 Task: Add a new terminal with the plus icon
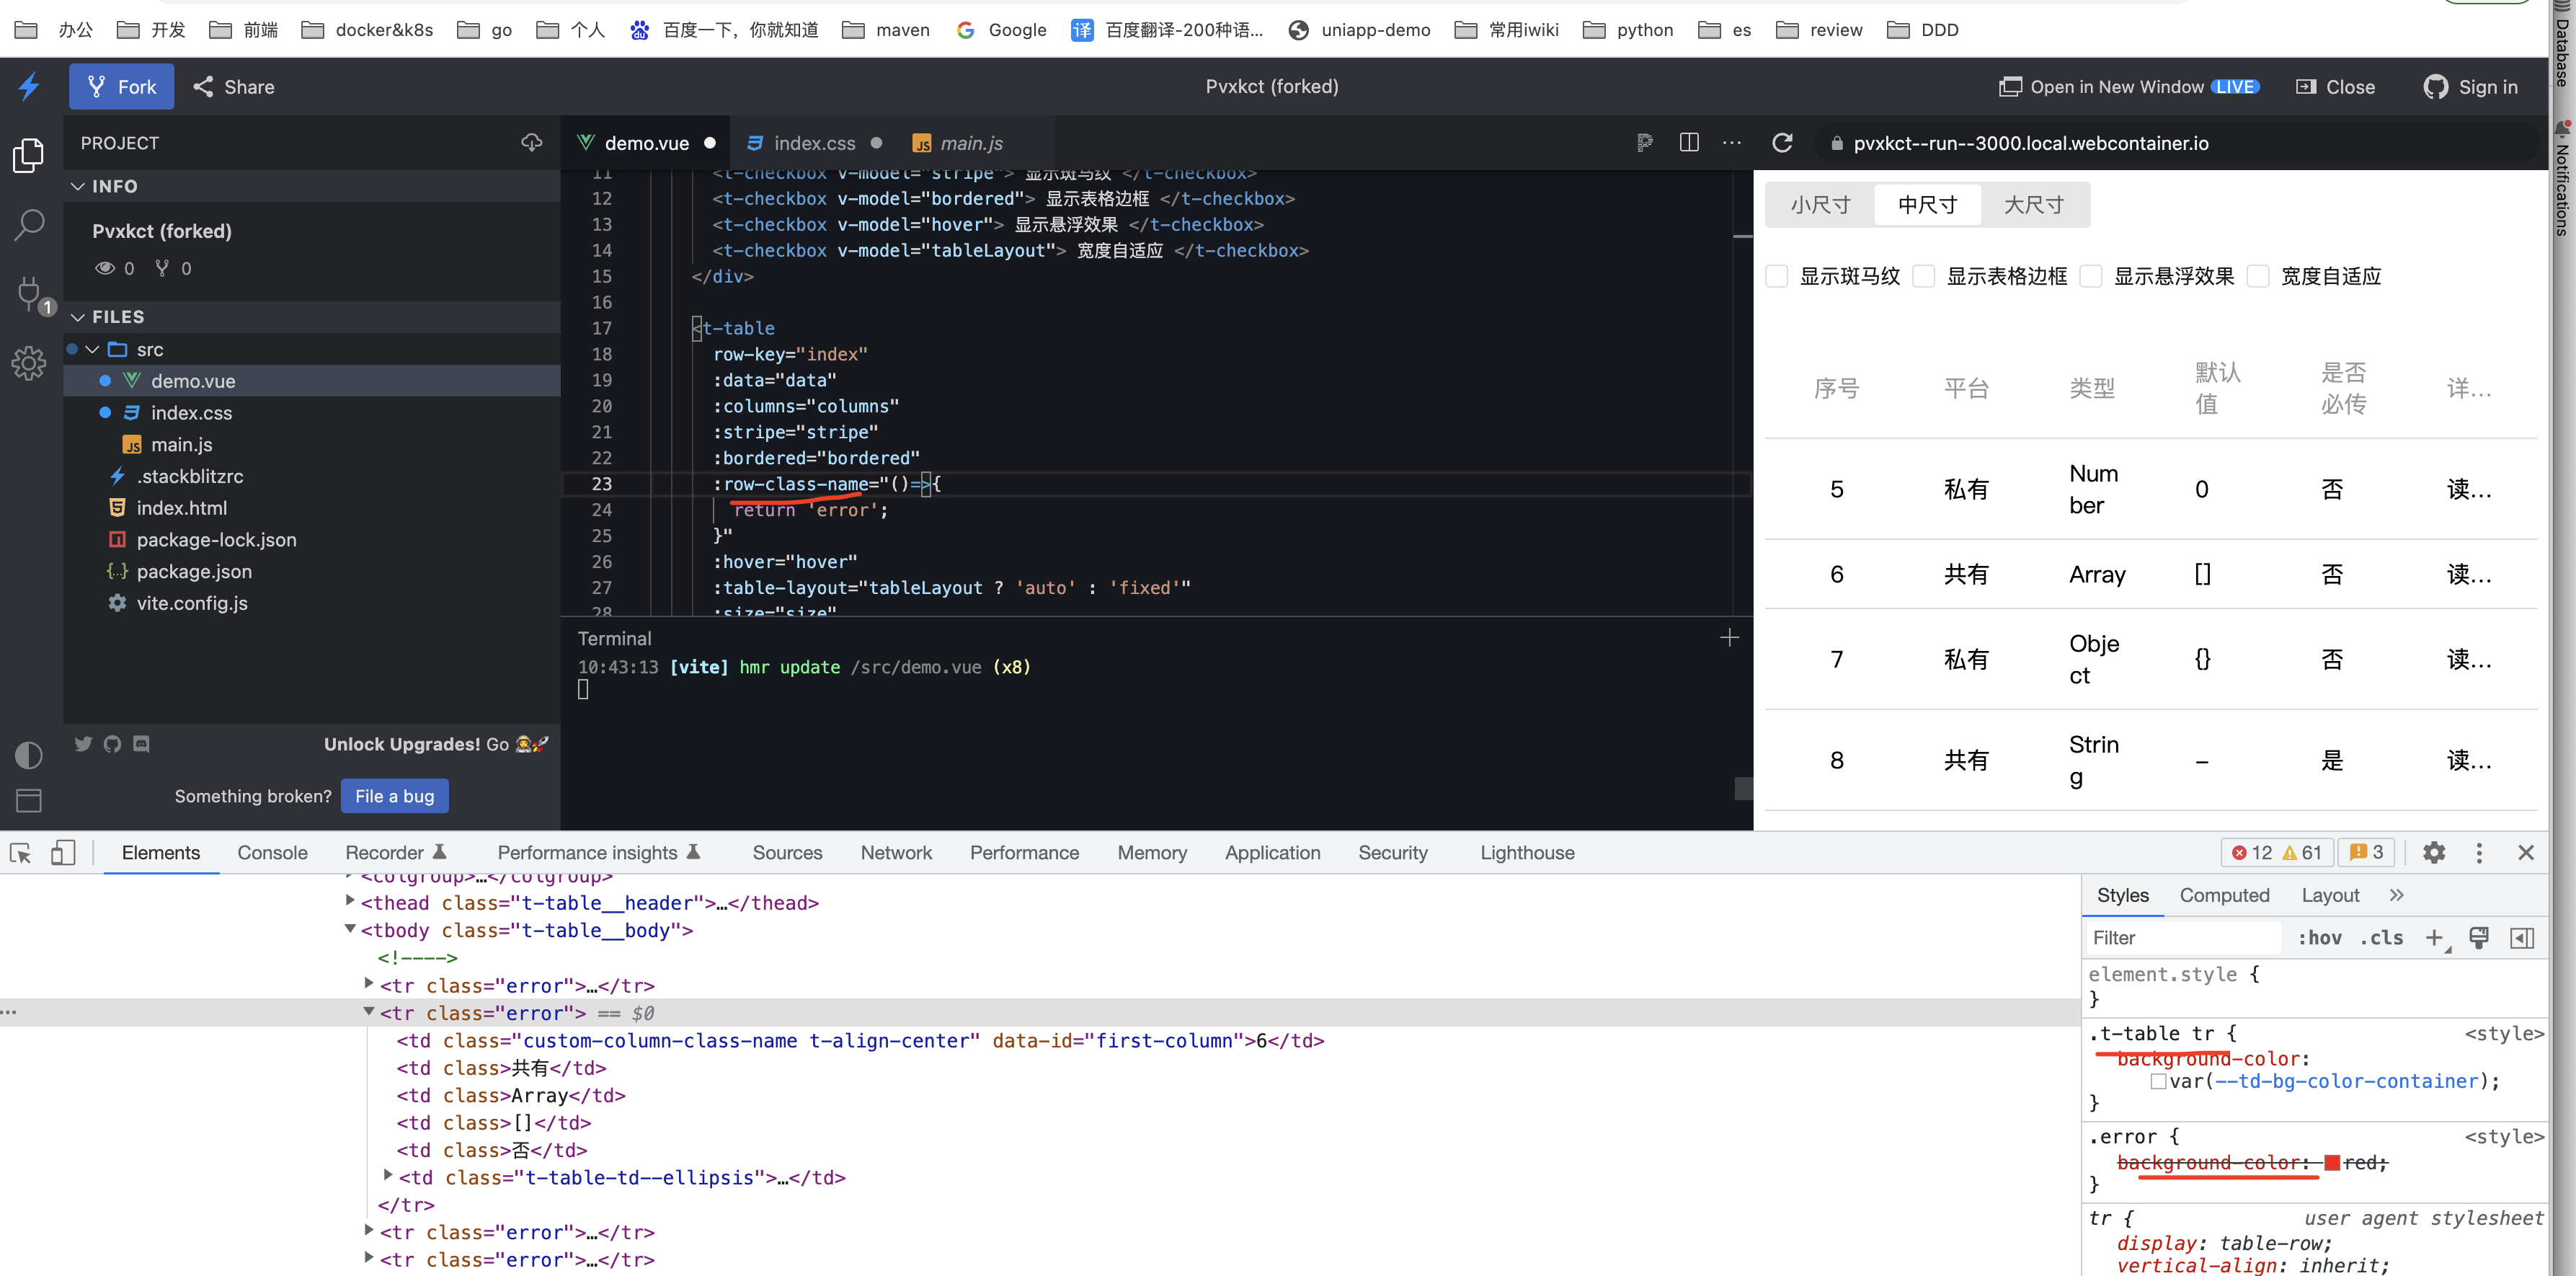tap(1730, 637)
